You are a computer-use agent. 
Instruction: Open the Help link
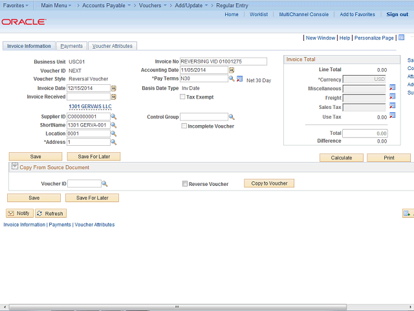(x=345, y=38)
